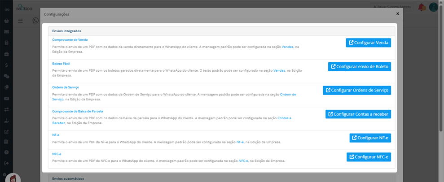Screen dimensions: 444x182
Task: Open the WhatsApp icon in top bar
Action: (35, 21)
